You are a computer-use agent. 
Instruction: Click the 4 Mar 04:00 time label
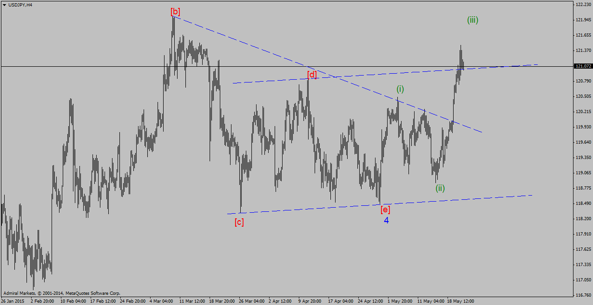coord(161,301)
